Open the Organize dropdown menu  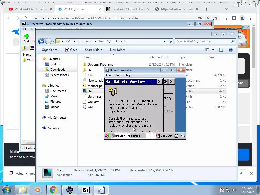pos(50,50)
